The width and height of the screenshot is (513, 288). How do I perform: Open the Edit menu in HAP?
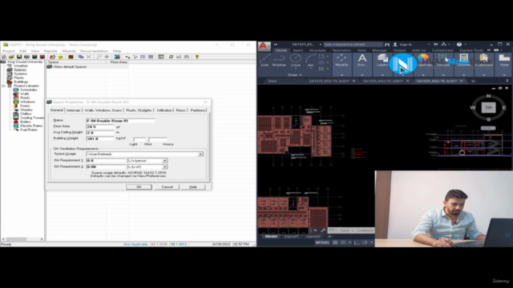(22, 51)
